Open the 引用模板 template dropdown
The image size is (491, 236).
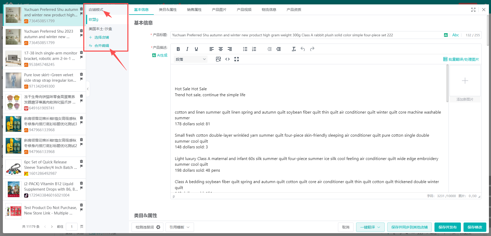click(x=179, y=227)
